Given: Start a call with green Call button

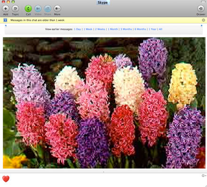Looking at the screenshot, I should (28, 8).
